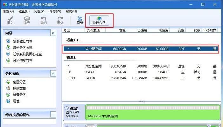The image size is (223, 127).
Task: Sort by the 类型 column header
Action: pos(178,30)
